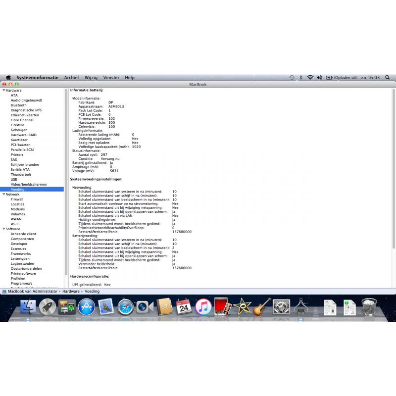Click the 'Volledige laadcapaciteit' value 5020

tap(137, 147)
